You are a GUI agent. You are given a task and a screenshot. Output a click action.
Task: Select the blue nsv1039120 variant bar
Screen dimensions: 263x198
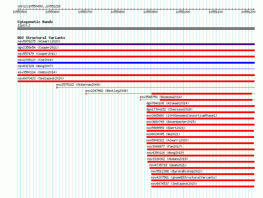[x=136, y=63]
